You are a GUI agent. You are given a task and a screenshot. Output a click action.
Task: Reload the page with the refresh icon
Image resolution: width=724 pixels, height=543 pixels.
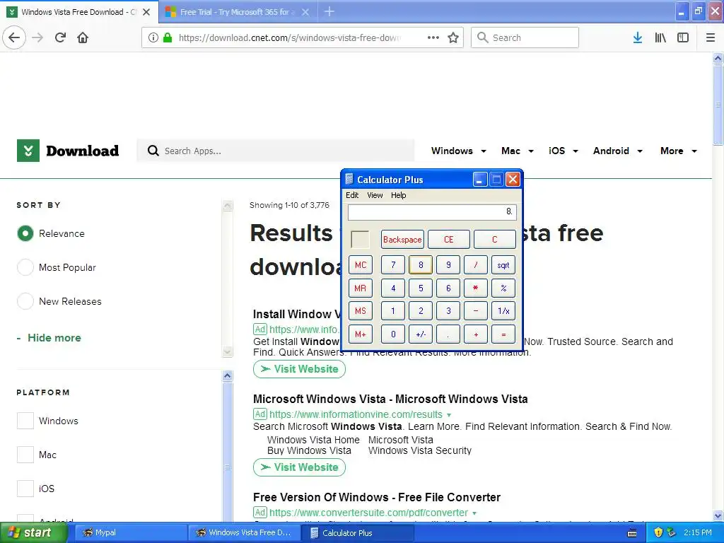coord(61,37)
